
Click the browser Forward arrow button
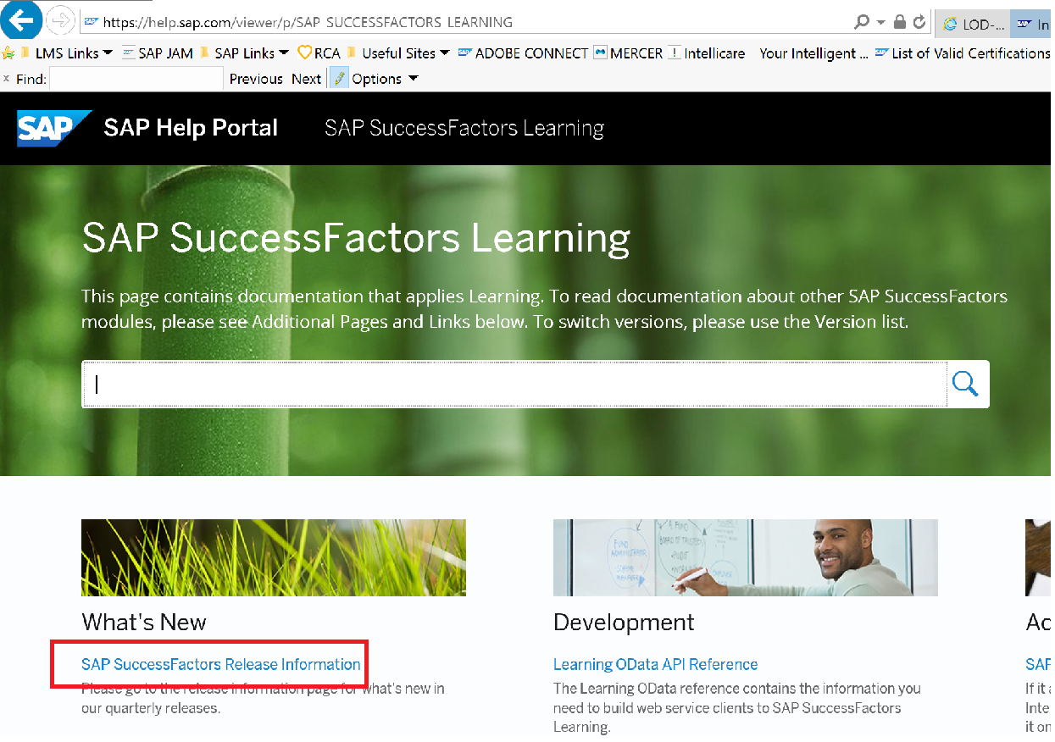click(x=60, y=19)
